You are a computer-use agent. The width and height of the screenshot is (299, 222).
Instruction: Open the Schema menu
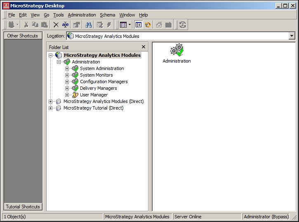click(108, 15)
